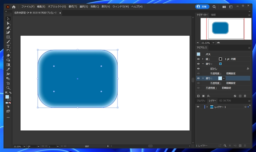Add new stroke in Appearance panel
This screenshot has height=152, width=256.
point(198,96)
